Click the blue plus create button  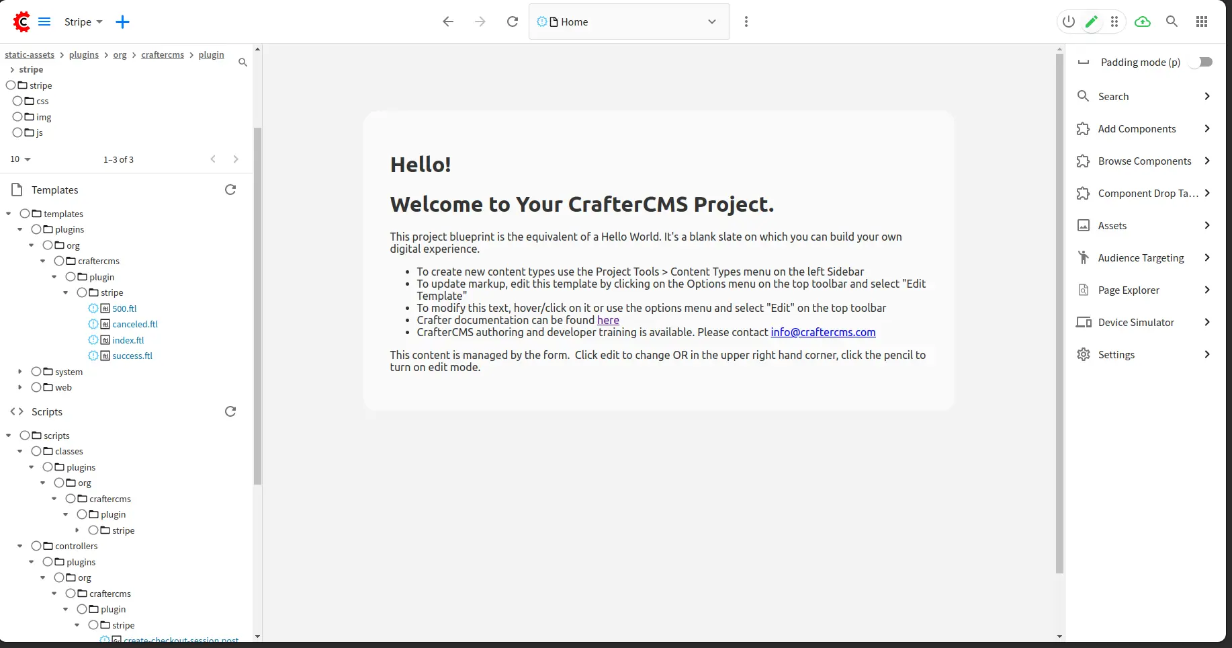[x=122, y=22]
